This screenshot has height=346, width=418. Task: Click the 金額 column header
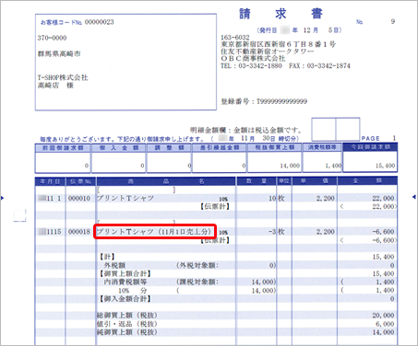(367, 181)
